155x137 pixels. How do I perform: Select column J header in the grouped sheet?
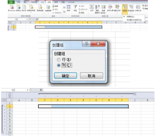coord(135,100)
